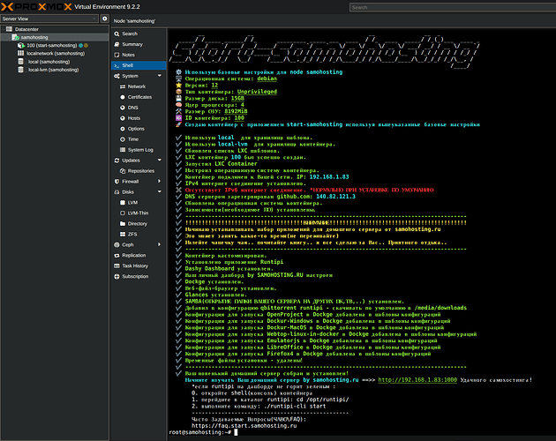556x441 pixels.
Task: Click the magnifier icon beside Search
Action: click(116, 34)
